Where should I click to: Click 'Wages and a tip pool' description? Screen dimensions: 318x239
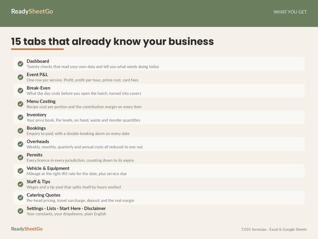(x=74, y=187)
